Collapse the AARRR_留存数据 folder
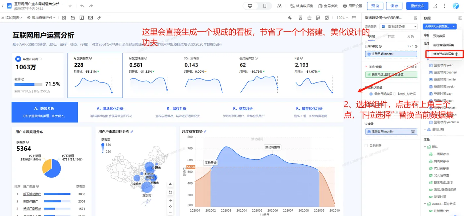 click(x=425, y=204)
